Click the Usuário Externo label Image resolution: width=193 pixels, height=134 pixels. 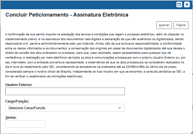click(19, 85)
